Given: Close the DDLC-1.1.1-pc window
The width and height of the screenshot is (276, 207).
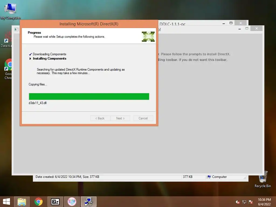Looking at the screenshot, I should point(241,23).
